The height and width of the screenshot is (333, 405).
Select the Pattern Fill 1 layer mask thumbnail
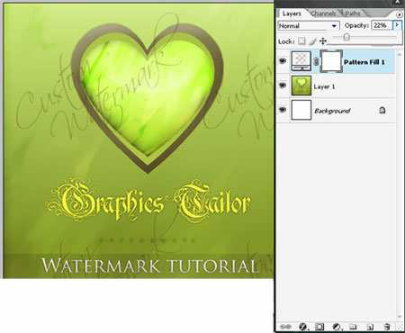(331, 61)
